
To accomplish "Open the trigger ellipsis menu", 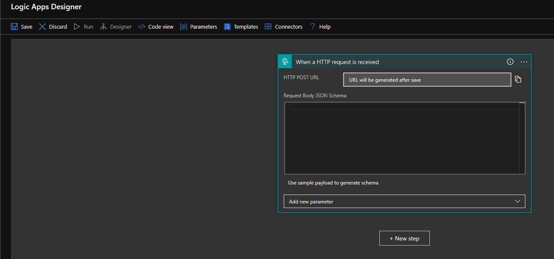I will click(x=524, y=61).
